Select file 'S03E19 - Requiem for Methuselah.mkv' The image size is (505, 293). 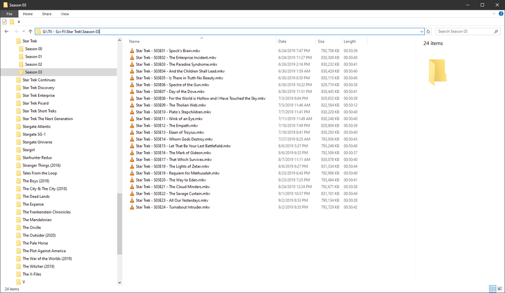[x=177, y=173]
